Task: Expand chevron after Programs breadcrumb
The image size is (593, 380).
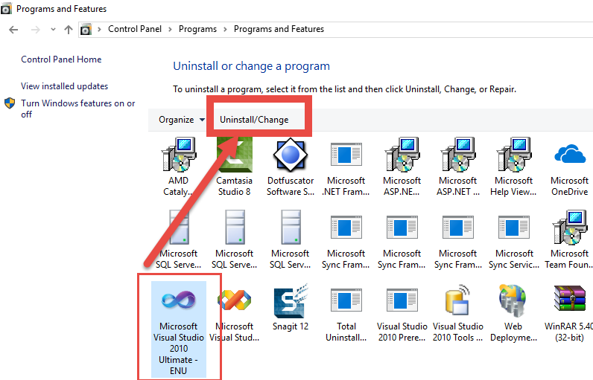Action: click(226, 30)
